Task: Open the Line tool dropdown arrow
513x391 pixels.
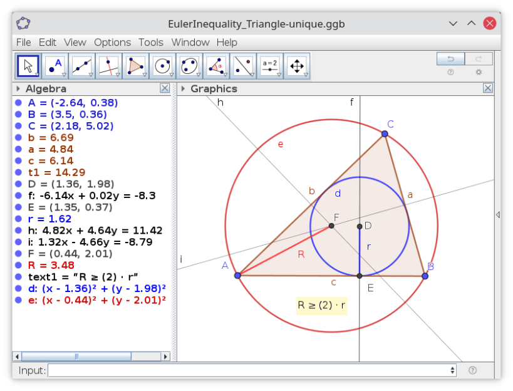Action: (91, 75)
